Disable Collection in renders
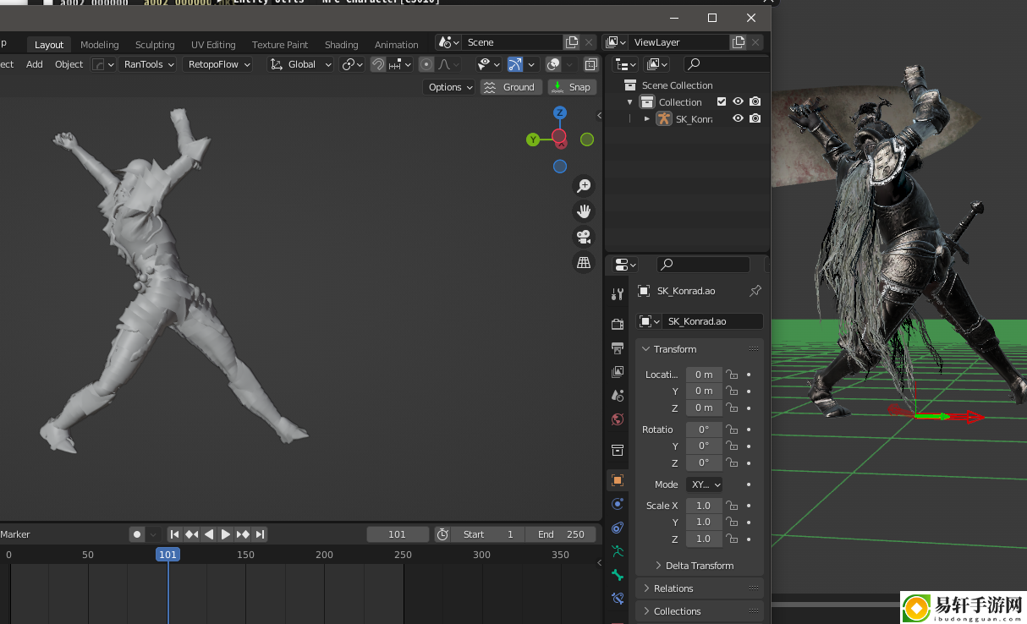Viewport: 1027px width, 624px height. [755, 102]
